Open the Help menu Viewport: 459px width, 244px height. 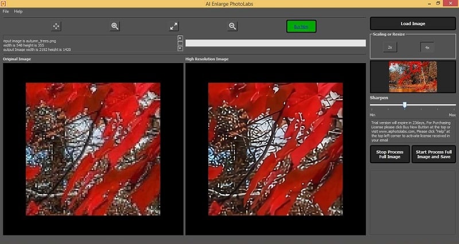pos(18,11)
